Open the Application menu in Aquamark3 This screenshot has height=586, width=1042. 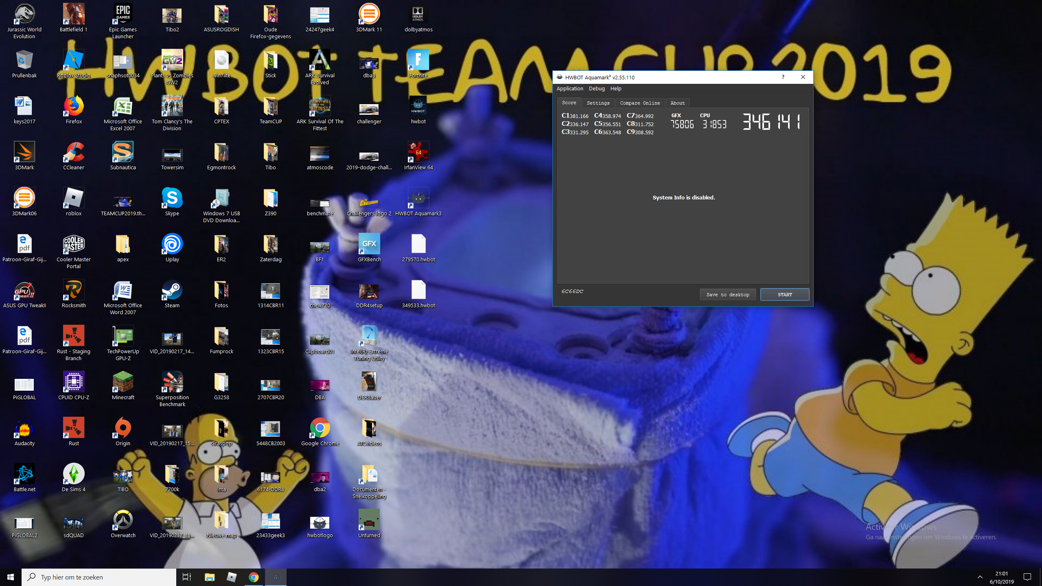tap(570, 88)
